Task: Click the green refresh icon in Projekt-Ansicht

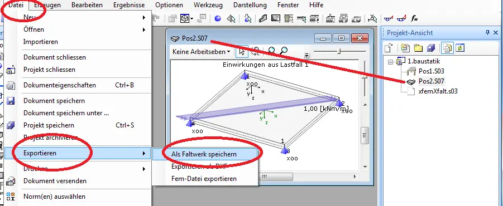Action: 459,48
